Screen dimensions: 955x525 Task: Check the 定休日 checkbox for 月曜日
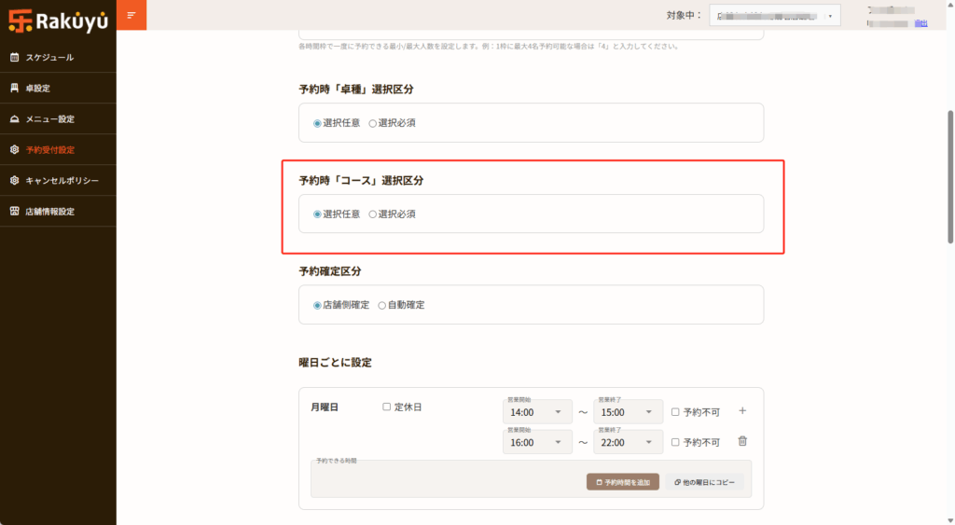point(387,408)
